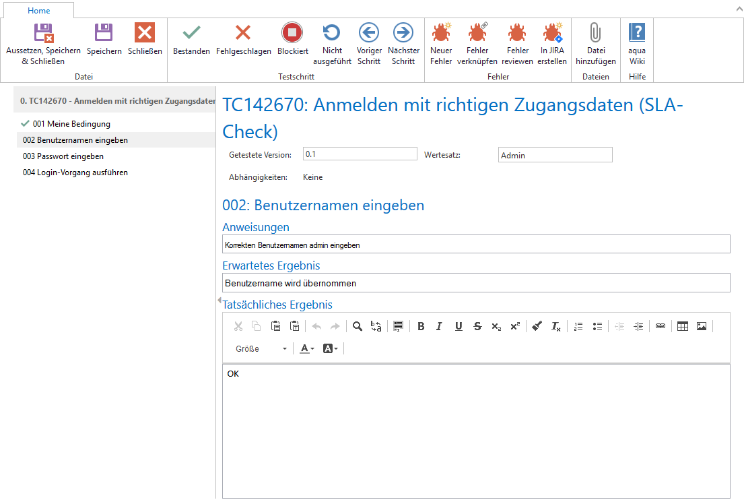Toggle italic formatting in the editor
This screenshot has height=502, width=744.
click(439, 326)
